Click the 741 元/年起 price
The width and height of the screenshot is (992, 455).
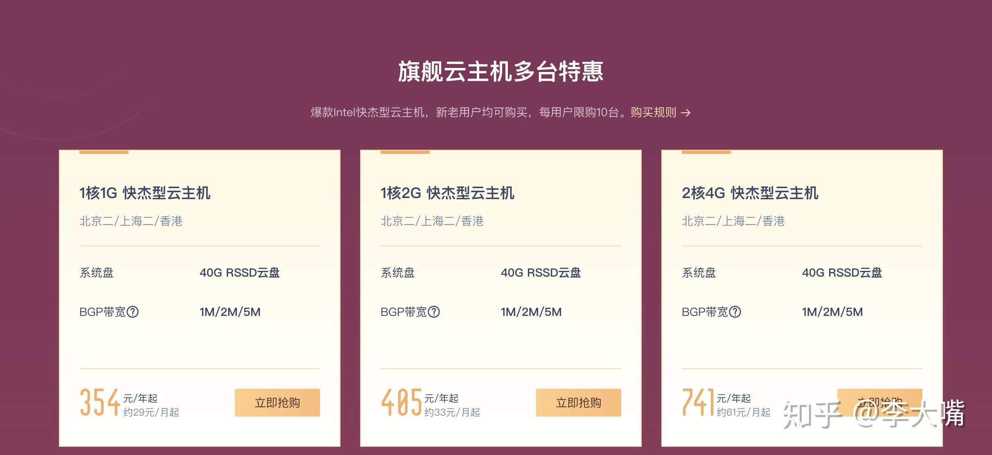pyautogui.click(x=717, y=402)
